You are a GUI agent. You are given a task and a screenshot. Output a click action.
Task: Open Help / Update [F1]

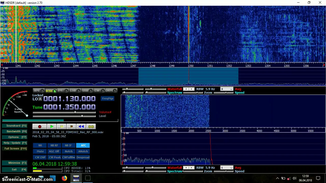click(x=15, y=143)
